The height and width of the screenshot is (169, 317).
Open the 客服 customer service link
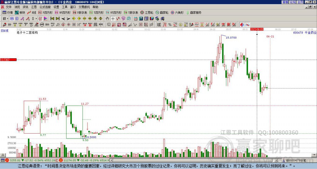click(285, 2)
